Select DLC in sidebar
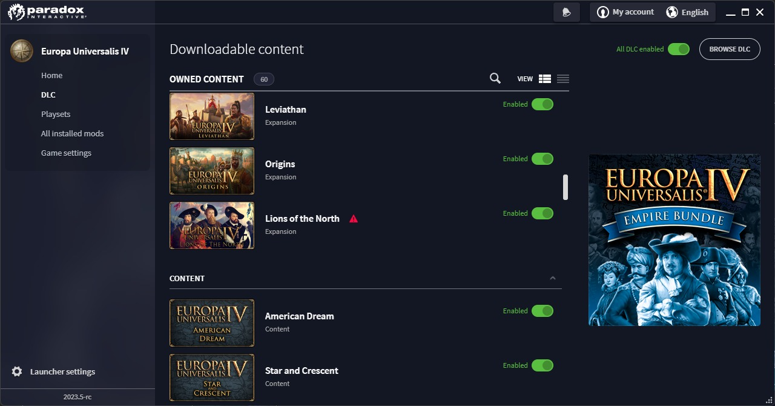The height and width of the screenshot is (406, 775). click(48, 95)
